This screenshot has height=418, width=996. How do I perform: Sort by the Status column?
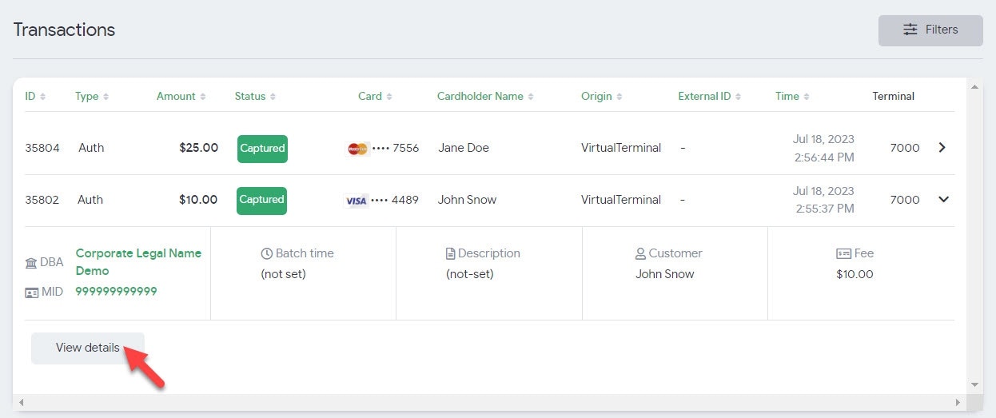point(255,96)
